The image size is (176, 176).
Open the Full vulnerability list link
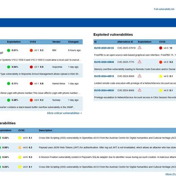point(164,9)
